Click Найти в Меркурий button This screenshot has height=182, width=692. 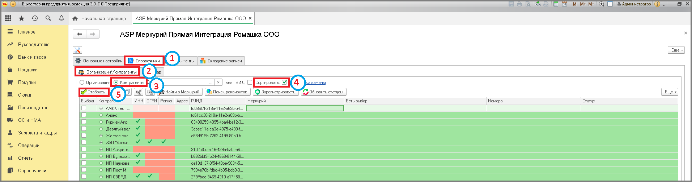click(x=180, y=92)
